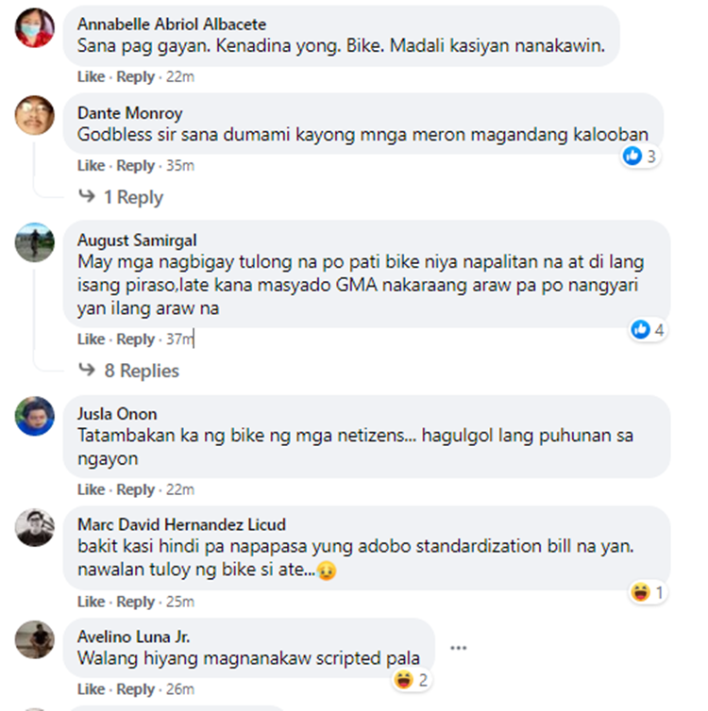
Task: Open August Samirgal's profile name link
Action: pos(137,240)
